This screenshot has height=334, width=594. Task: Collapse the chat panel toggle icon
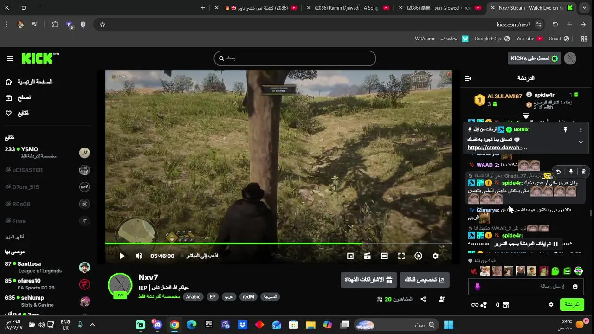pos(468,78)
